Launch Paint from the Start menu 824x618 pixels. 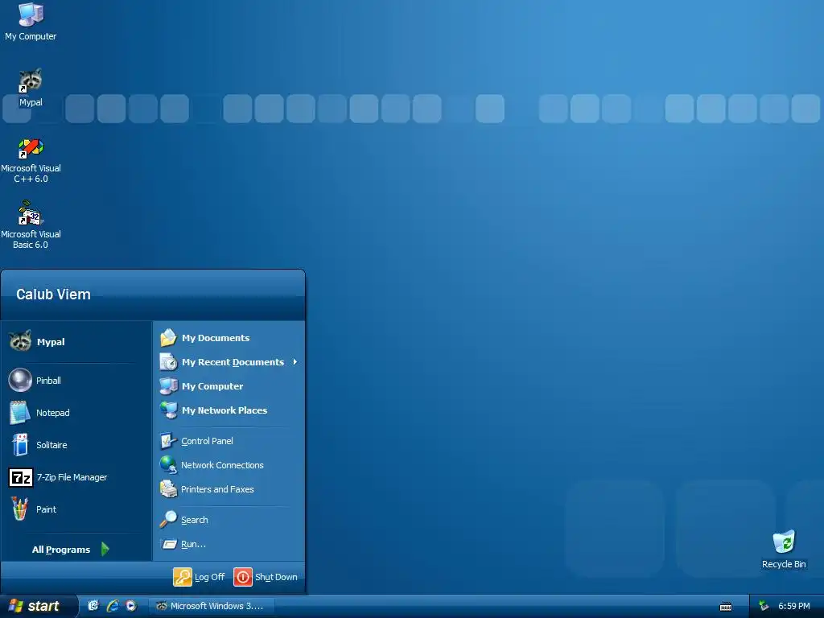click(x=76, y=509)
